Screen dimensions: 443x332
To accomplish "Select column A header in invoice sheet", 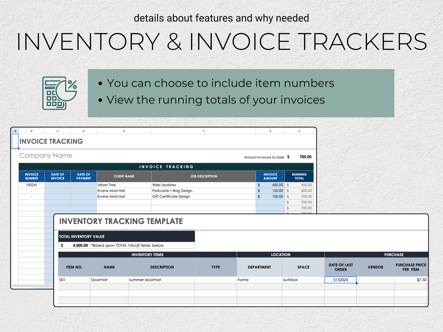I will (x=15, y=131).
